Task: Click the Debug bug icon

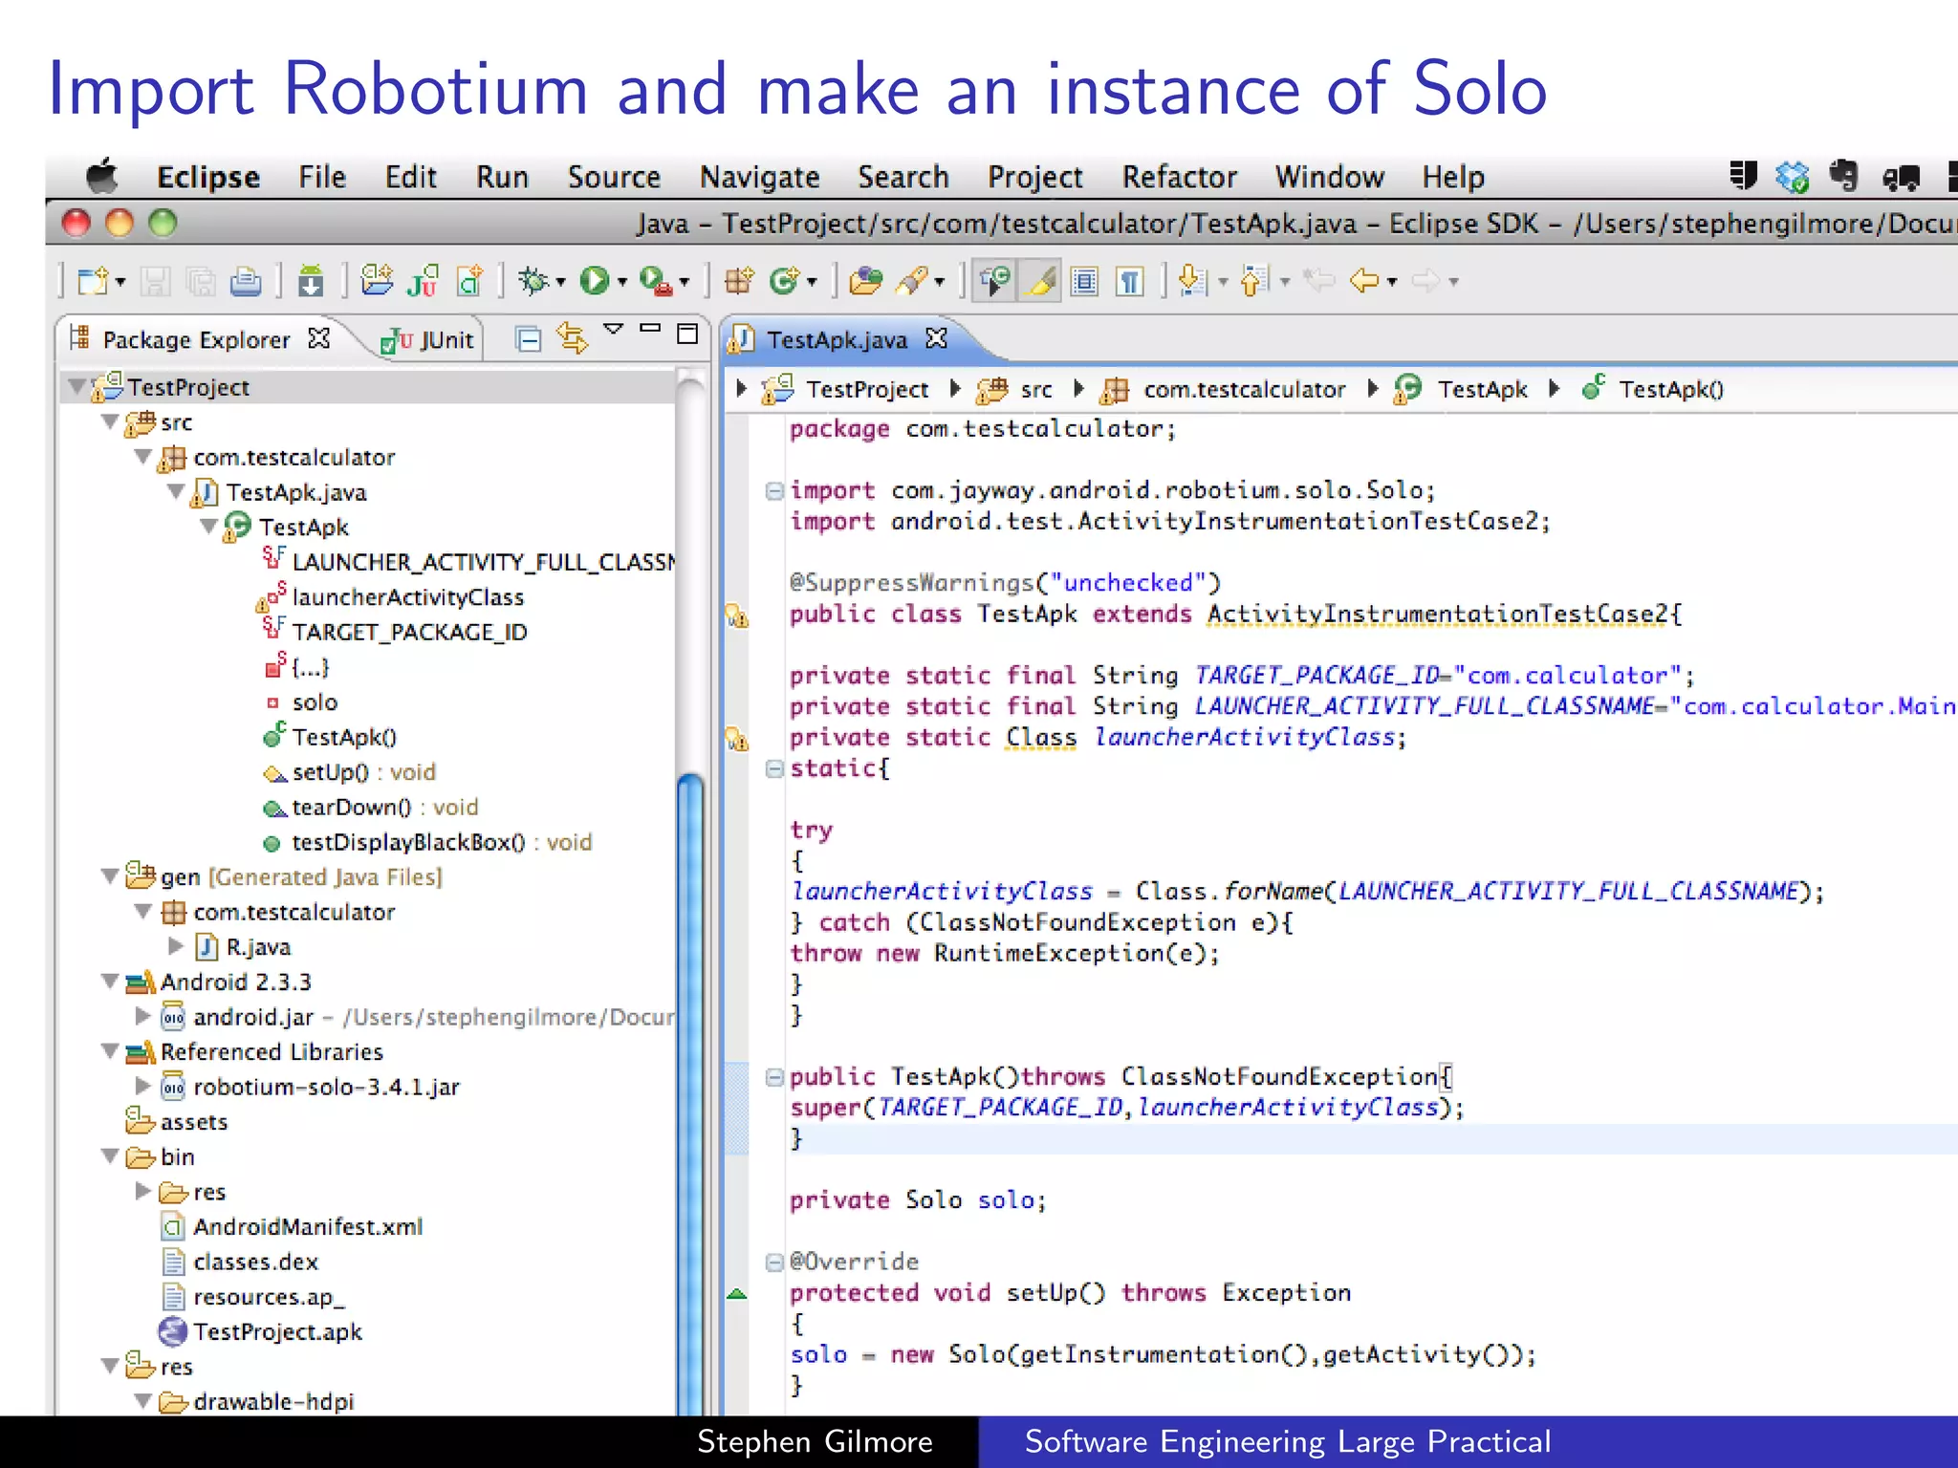Action: (533, 280)
